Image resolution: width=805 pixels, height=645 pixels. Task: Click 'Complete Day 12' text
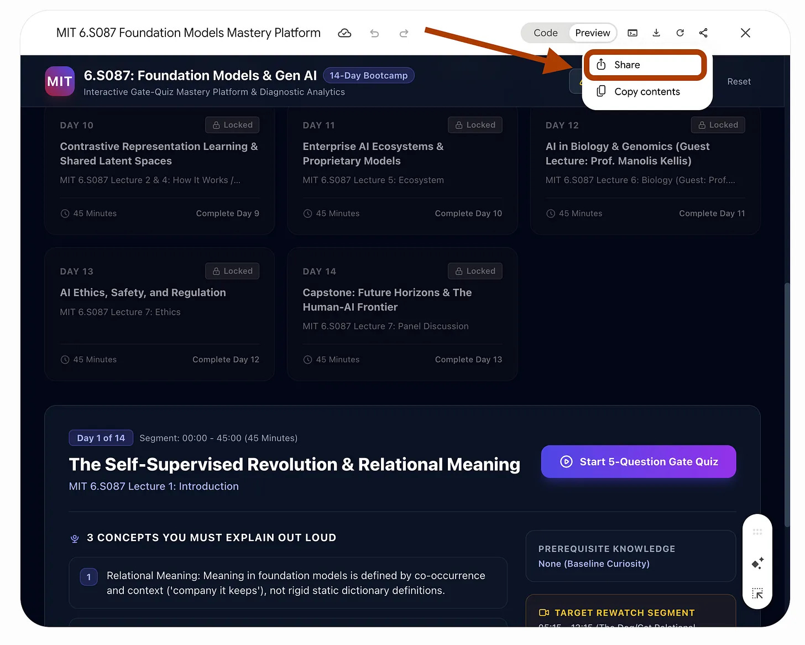[x=226, y=360]
